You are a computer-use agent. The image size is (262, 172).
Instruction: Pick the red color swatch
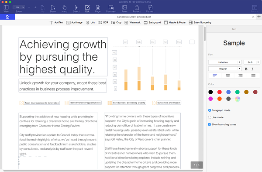[219, 92]
